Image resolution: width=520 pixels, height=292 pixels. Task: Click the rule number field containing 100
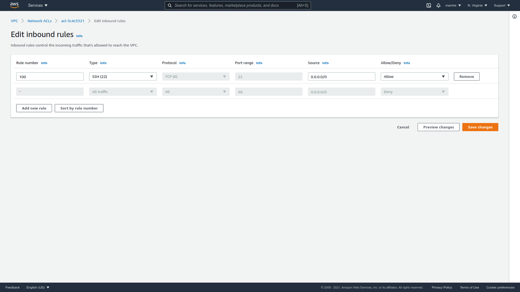50,76
